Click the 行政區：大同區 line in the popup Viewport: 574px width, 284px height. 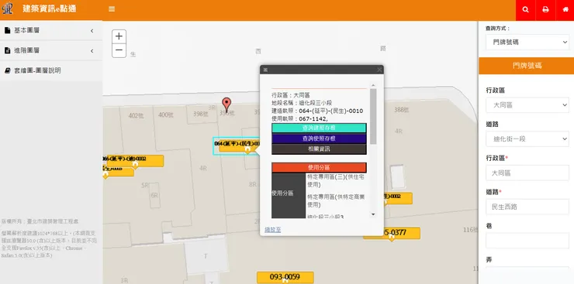pyautogui.click(x=291, y=95)
